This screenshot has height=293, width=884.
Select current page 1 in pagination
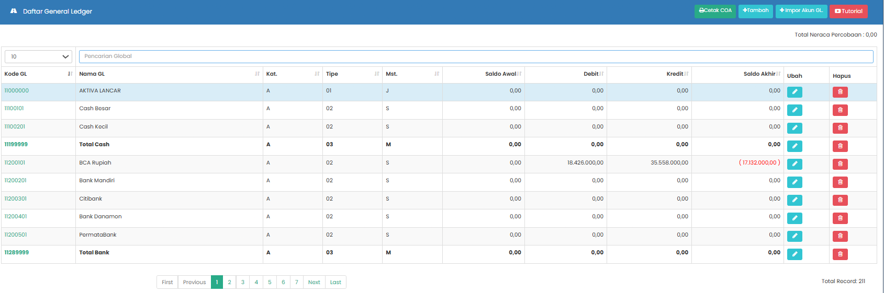point(217,282)
